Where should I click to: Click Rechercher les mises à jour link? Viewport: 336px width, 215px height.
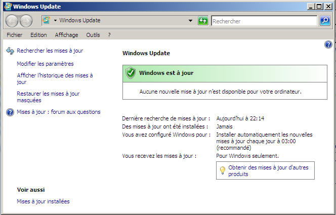click(x=50, y=51)
